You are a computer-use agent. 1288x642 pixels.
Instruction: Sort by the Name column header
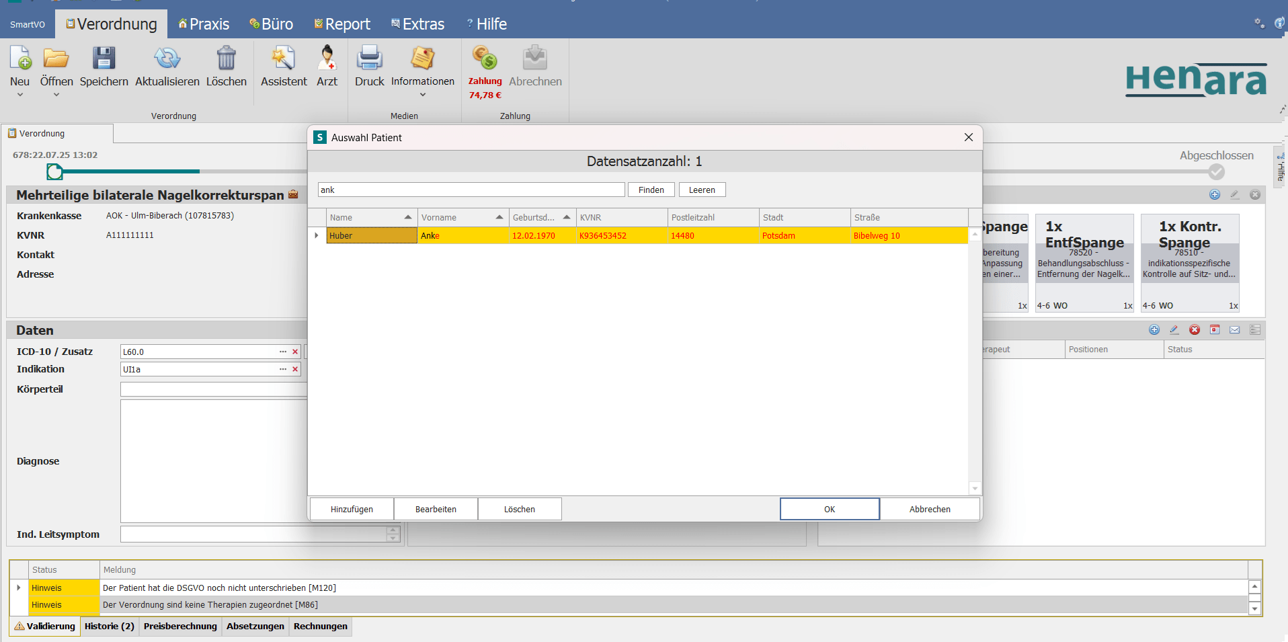371,217
